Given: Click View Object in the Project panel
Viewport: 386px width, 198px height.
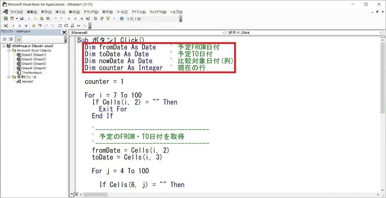Looking at the screenshot, I should pyautogui.click(x=11, y=39).
